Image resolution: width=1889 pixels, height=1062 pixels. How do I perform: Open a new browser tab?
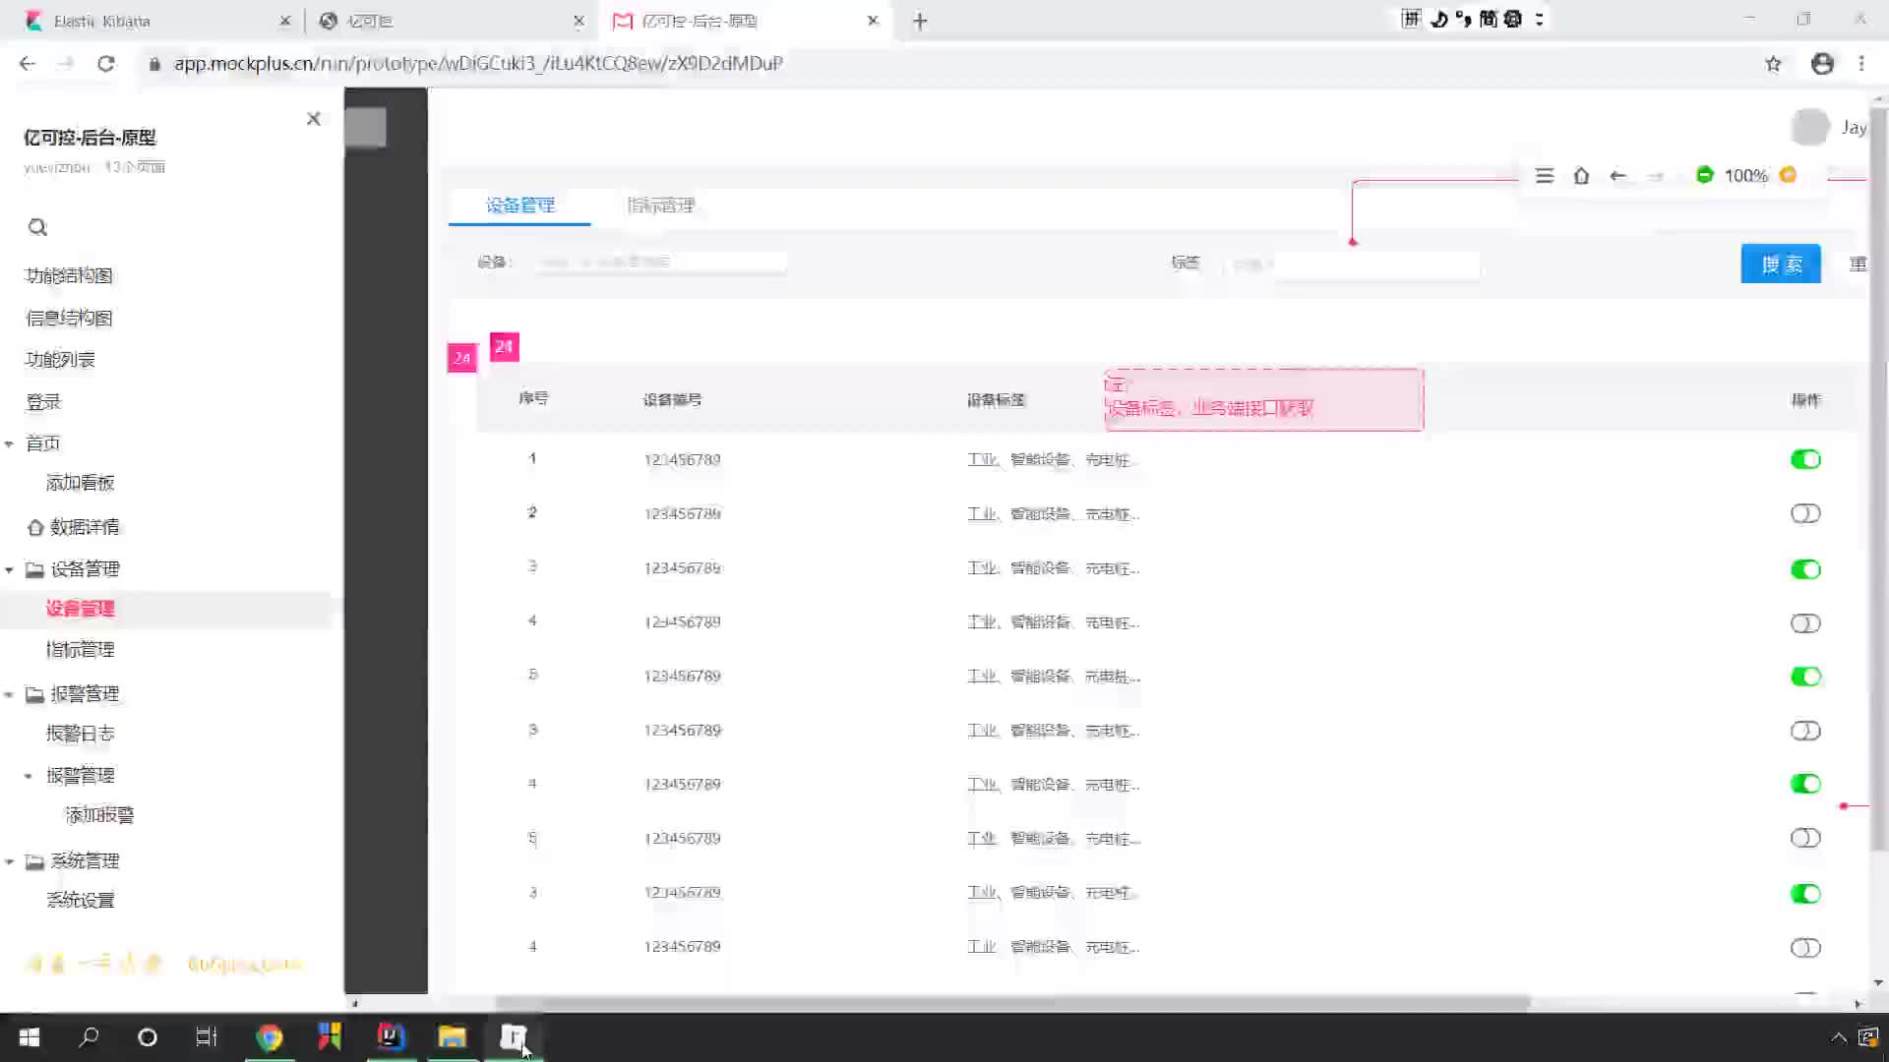point(920,21)
